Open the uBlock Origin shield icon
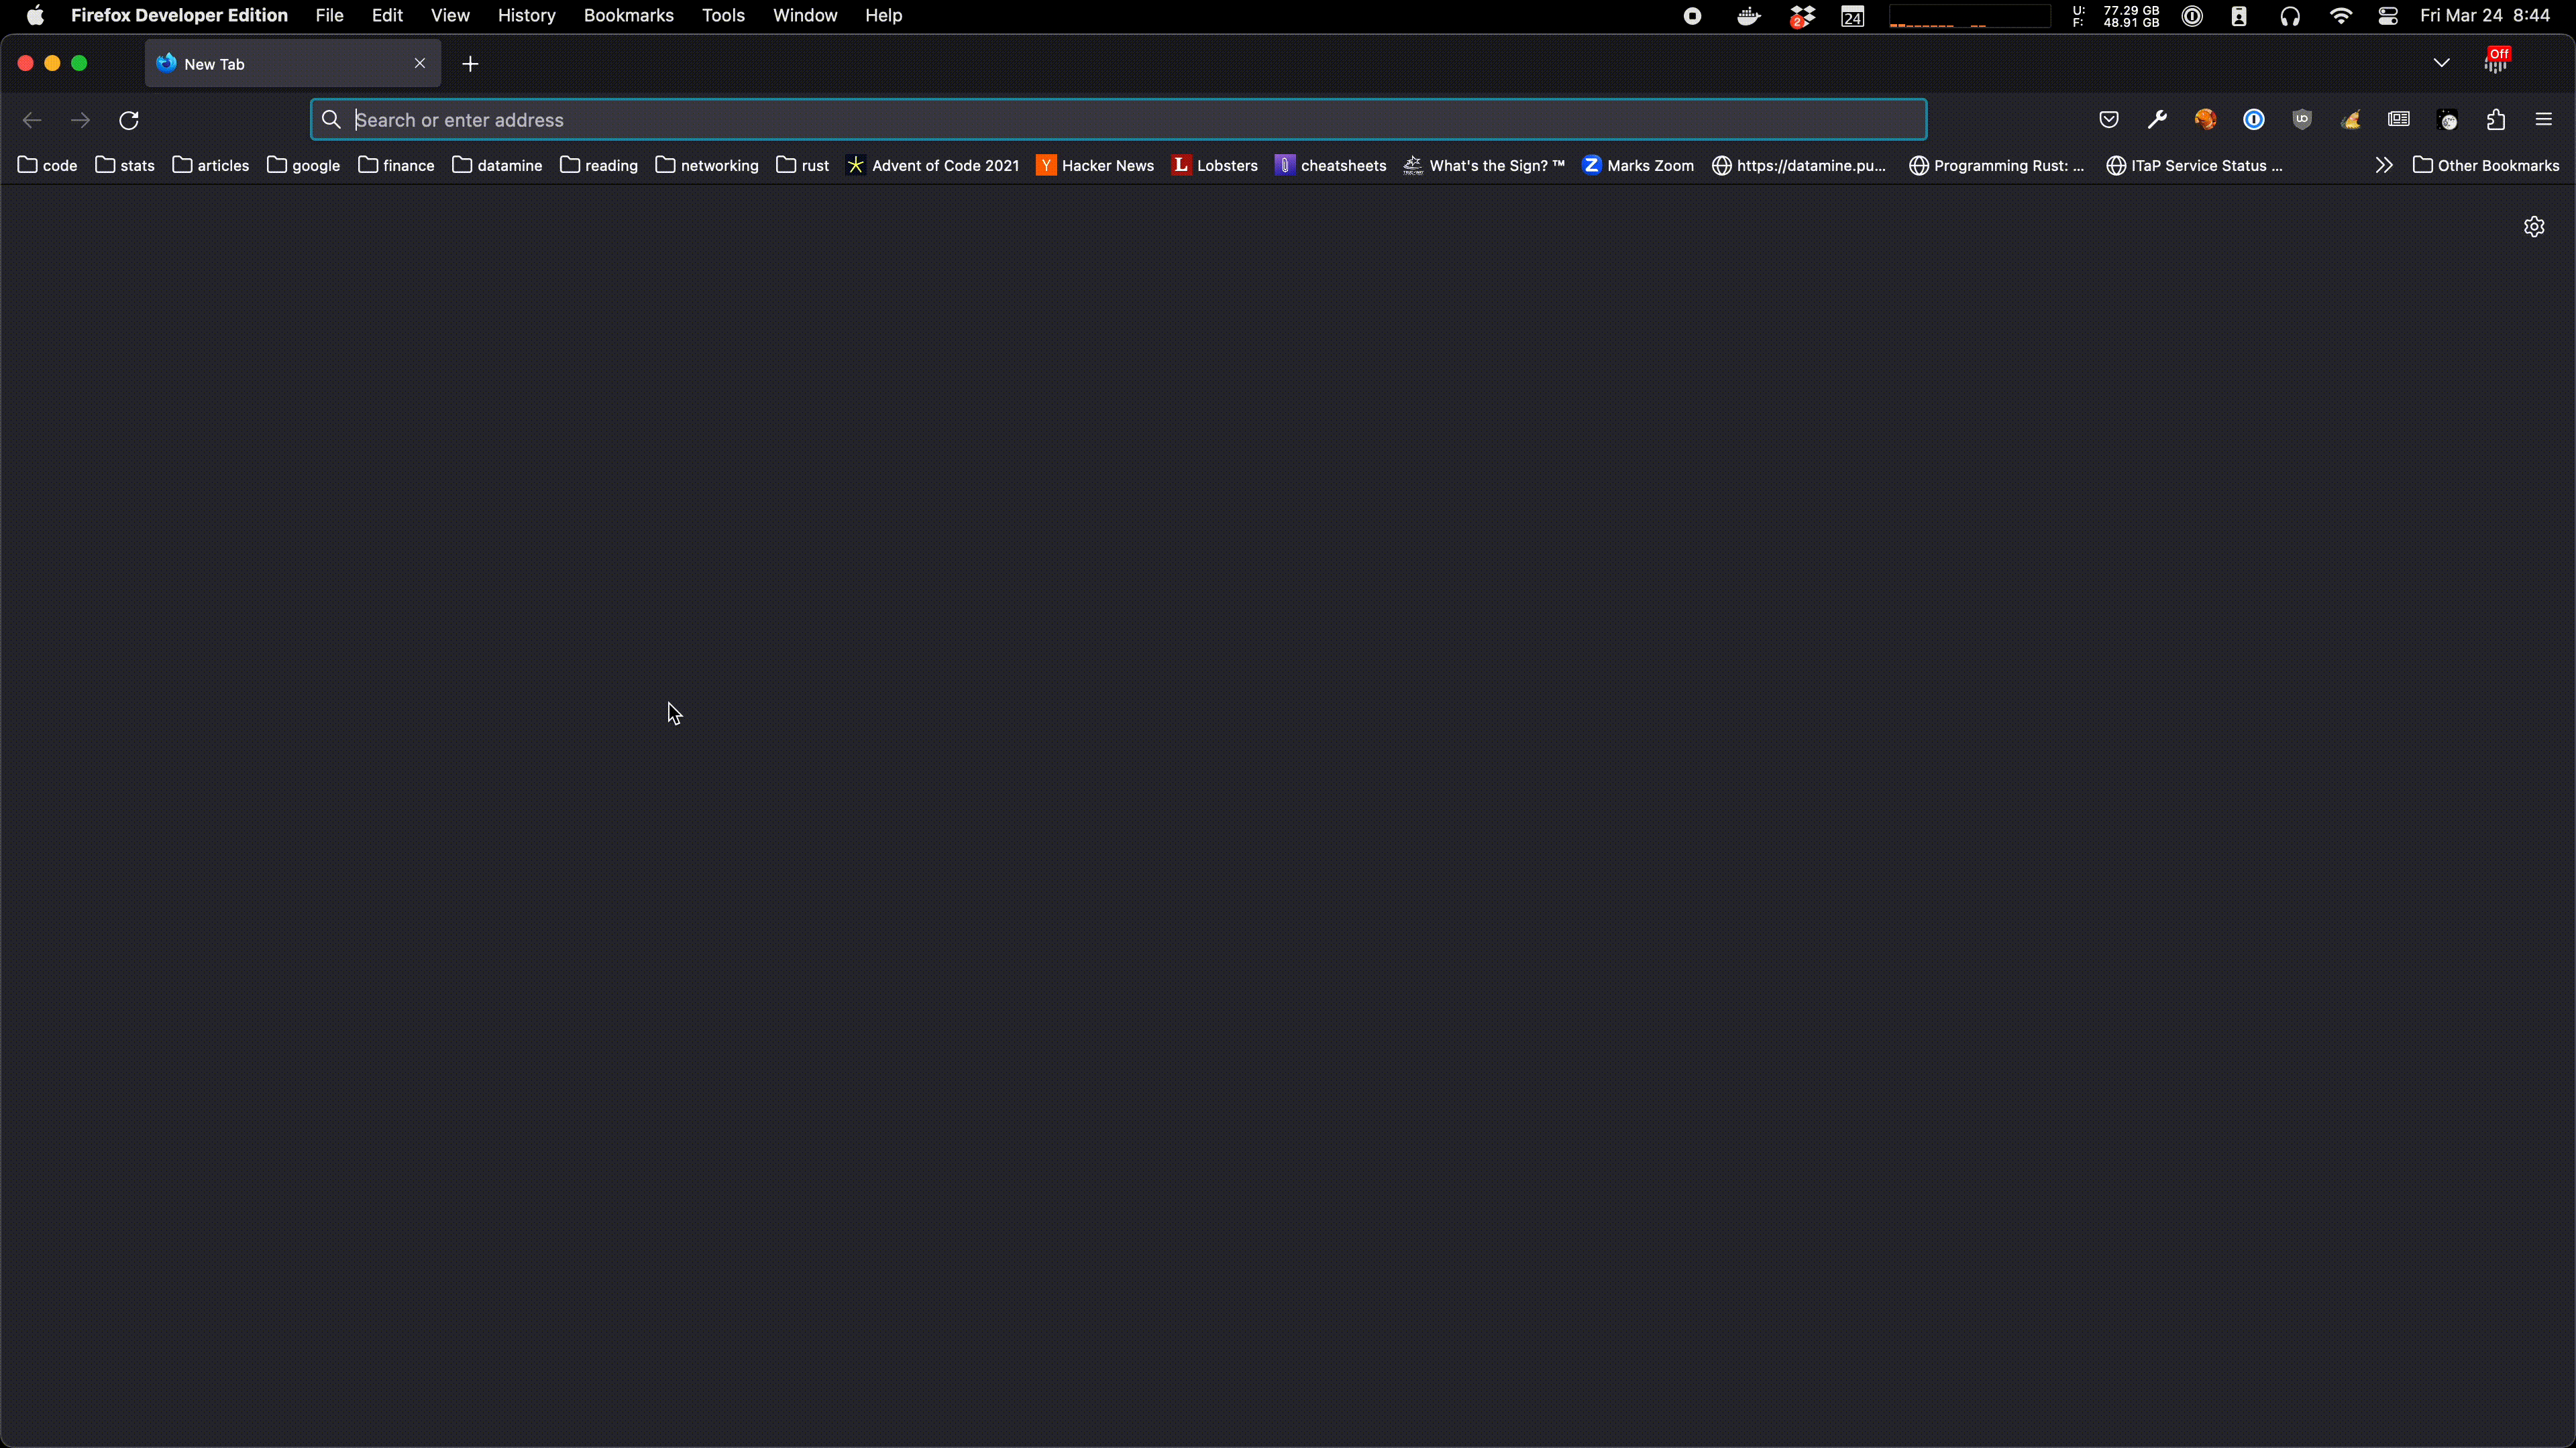This screenshot has width=2576, height=1448. pos(2302,120)
